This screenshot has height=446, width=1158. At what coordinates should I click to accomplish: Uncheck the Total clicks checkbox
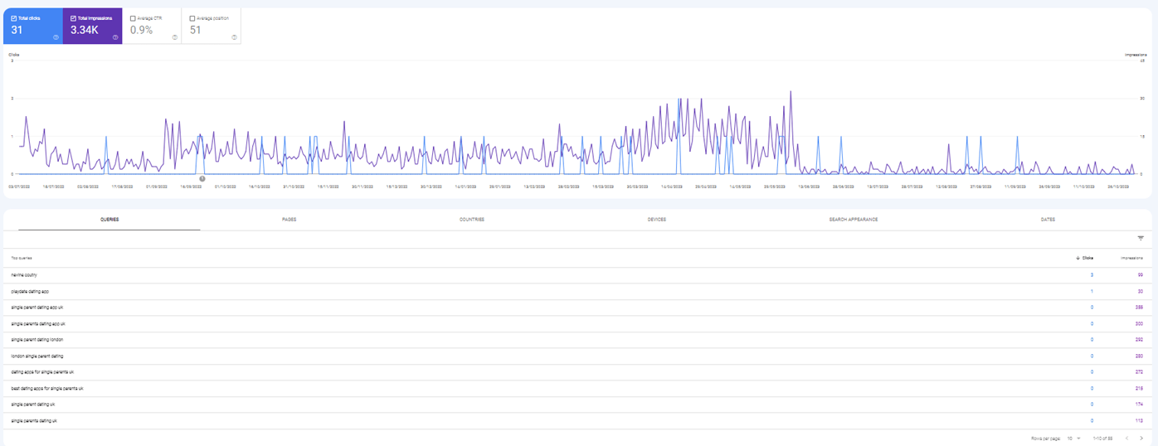pos(14,17)
